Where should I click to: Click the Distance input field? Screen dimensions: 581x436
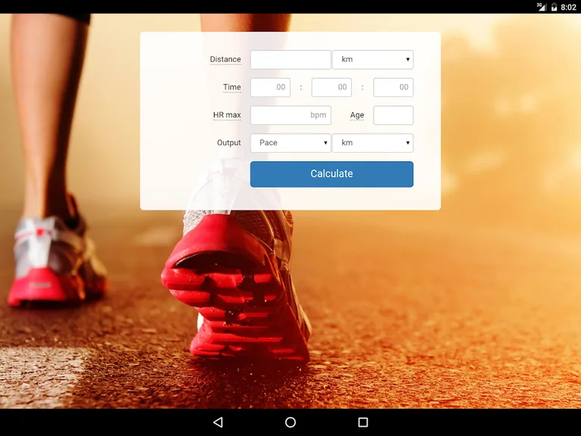pyautogui.click(x=290, y=60)
